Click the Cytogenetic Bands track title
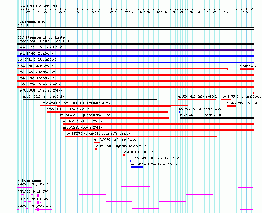 pyautogui.click(x=35, y=22)
